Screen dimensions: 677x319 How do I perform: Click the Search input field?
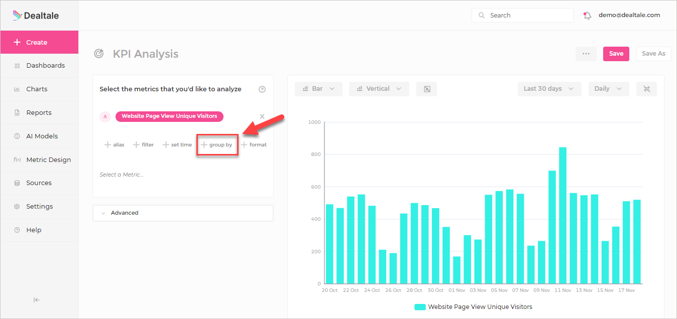[x=522, y=16]
